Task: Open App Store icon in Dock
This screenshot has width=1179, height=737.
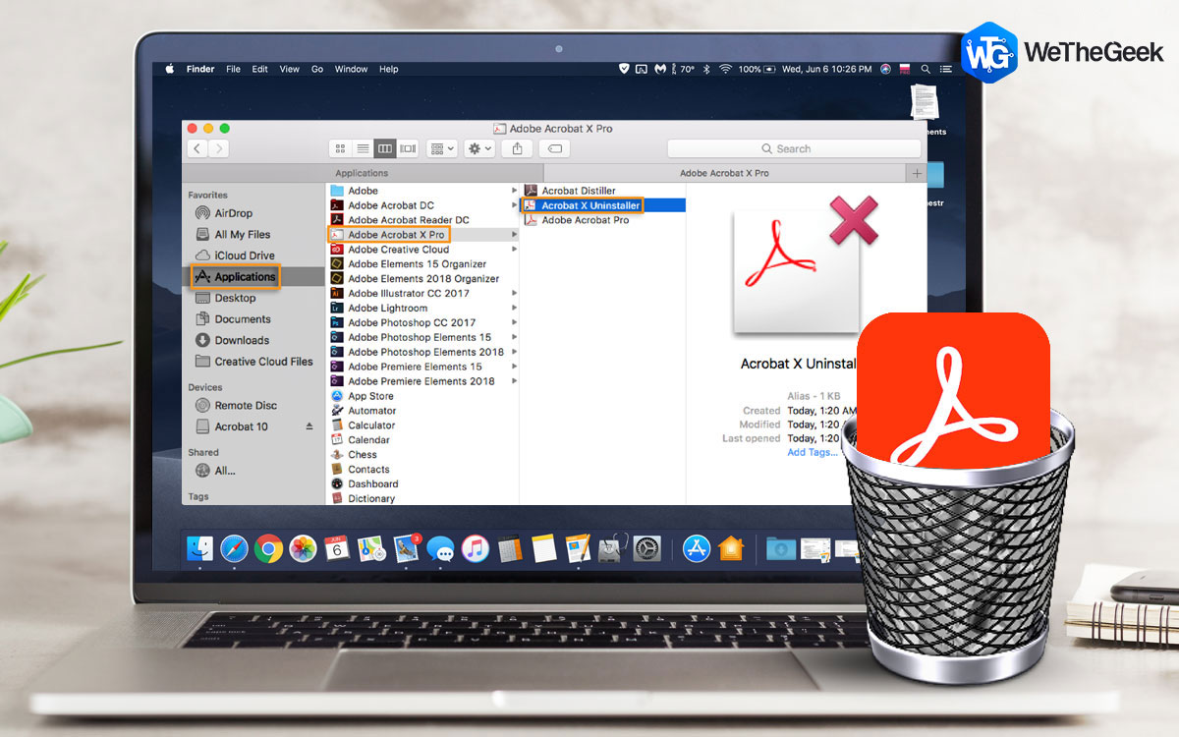Action: coord(697,548)
